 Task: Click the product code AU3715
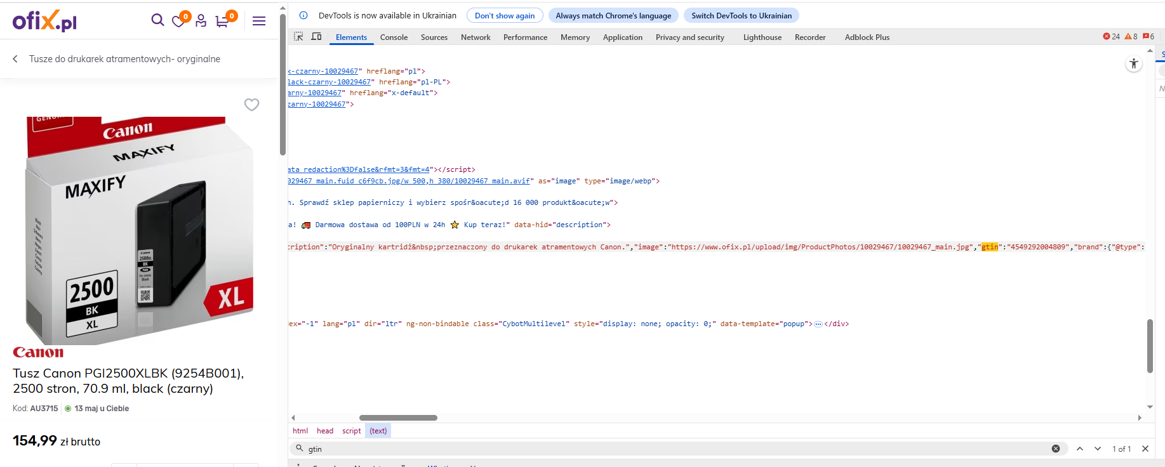point(44,409)
